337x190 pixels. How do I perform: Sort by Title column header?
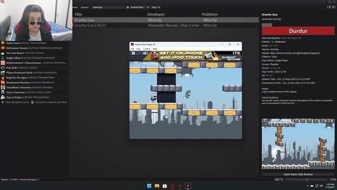78,14
